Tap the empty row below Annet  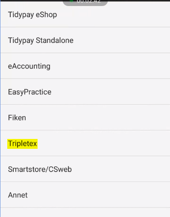85,212
